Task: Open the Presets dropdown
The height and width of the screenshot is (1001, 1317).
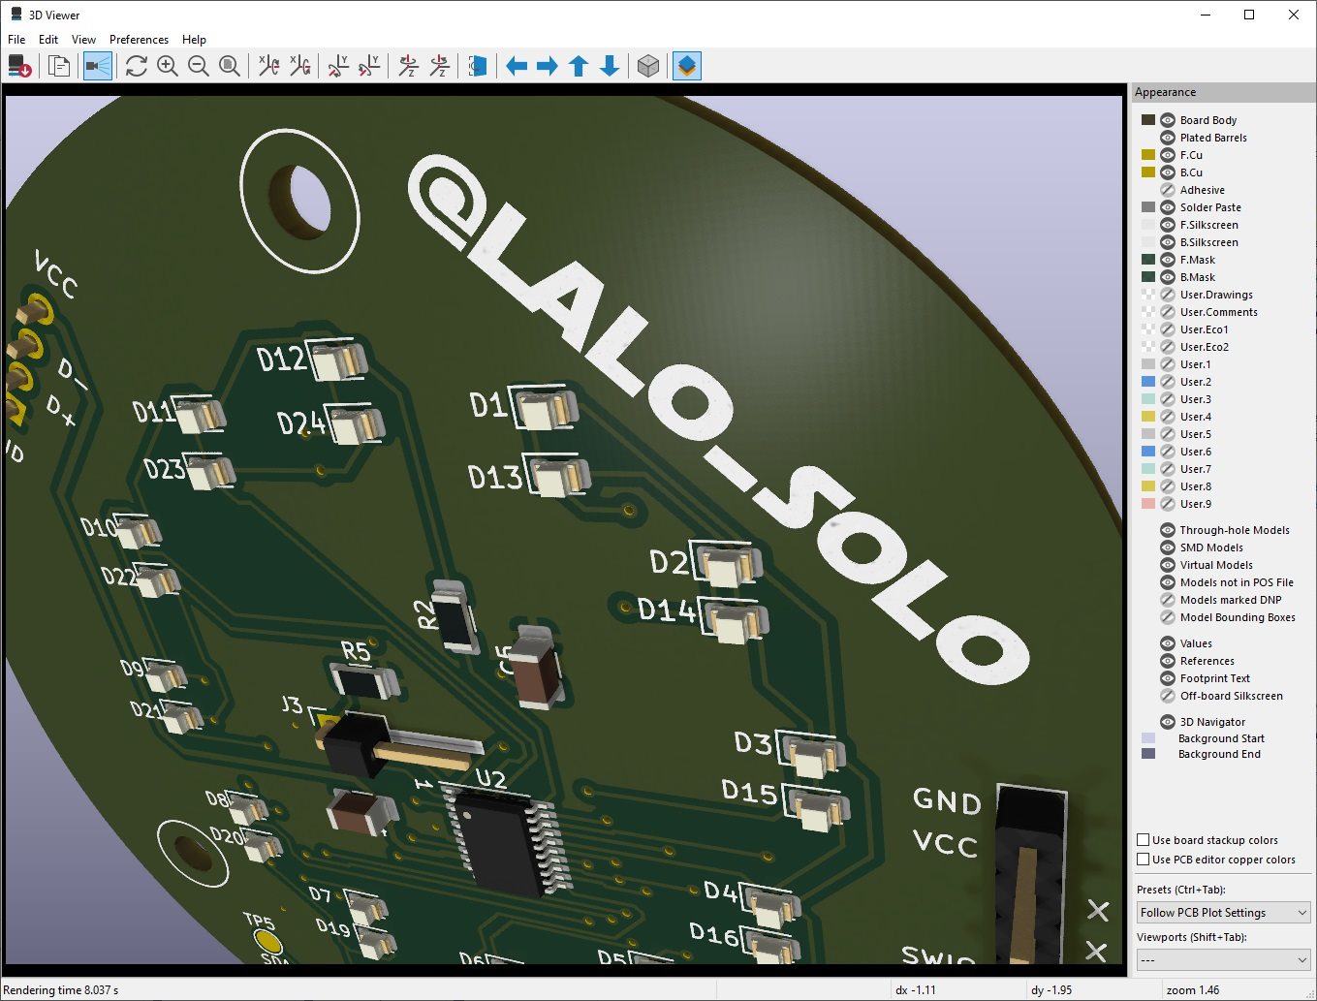Action: click(1223, 913)
